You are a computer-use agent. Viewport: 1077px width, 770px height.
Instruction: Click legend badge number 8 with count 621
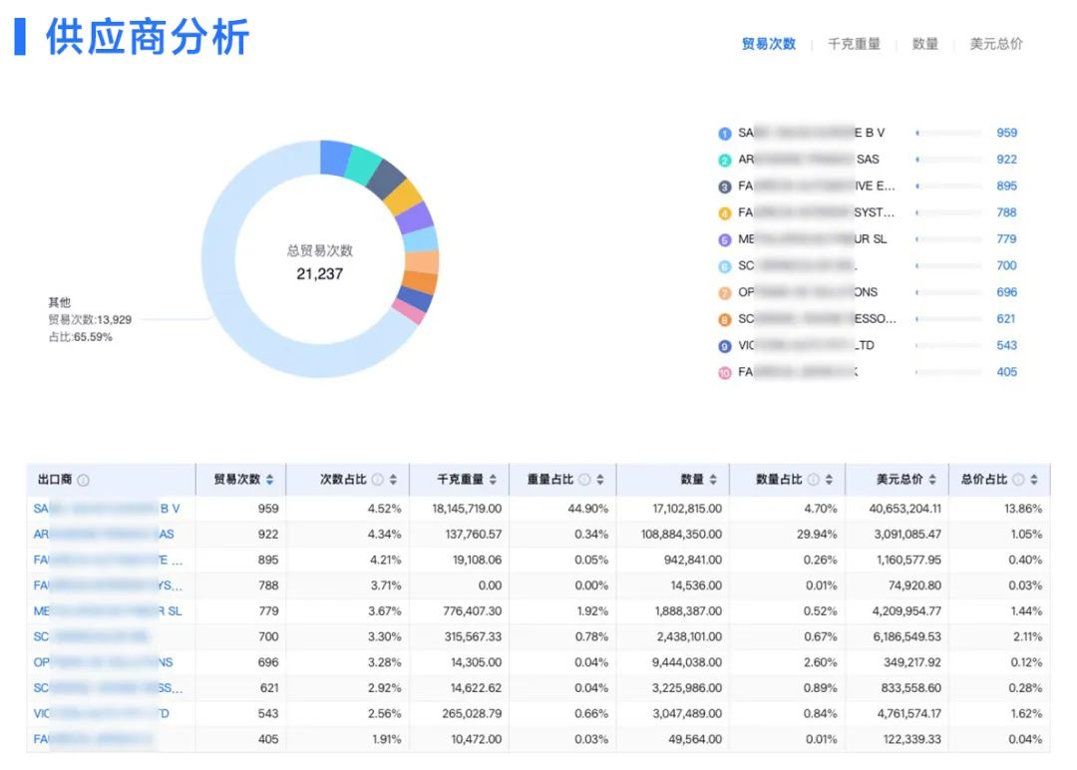coord(725,319)
